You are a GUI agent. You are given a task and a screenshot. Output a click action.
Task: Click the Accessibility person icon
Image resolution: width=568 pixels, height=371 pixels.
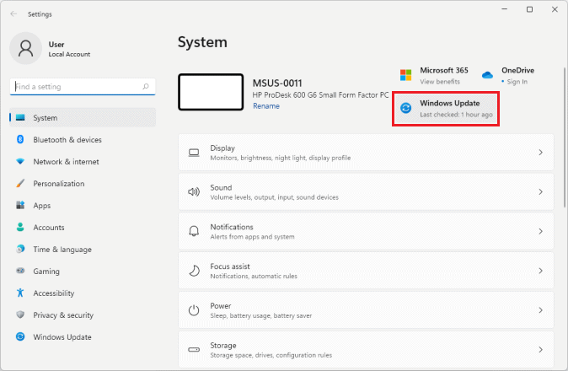point(20,293)
